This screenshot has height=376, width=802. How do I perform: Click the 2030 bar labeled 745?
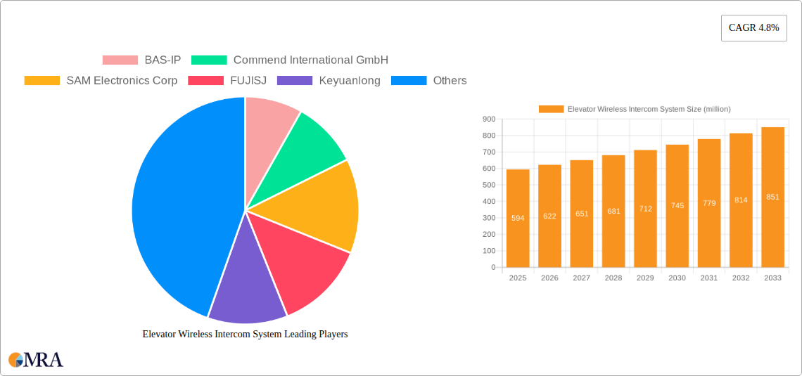tap(677, 206)
